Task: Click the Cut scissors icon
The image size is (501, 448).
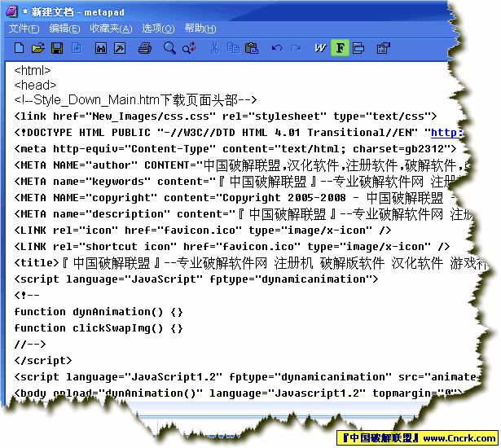Action: pyautogui.click(x=214, y=48)
